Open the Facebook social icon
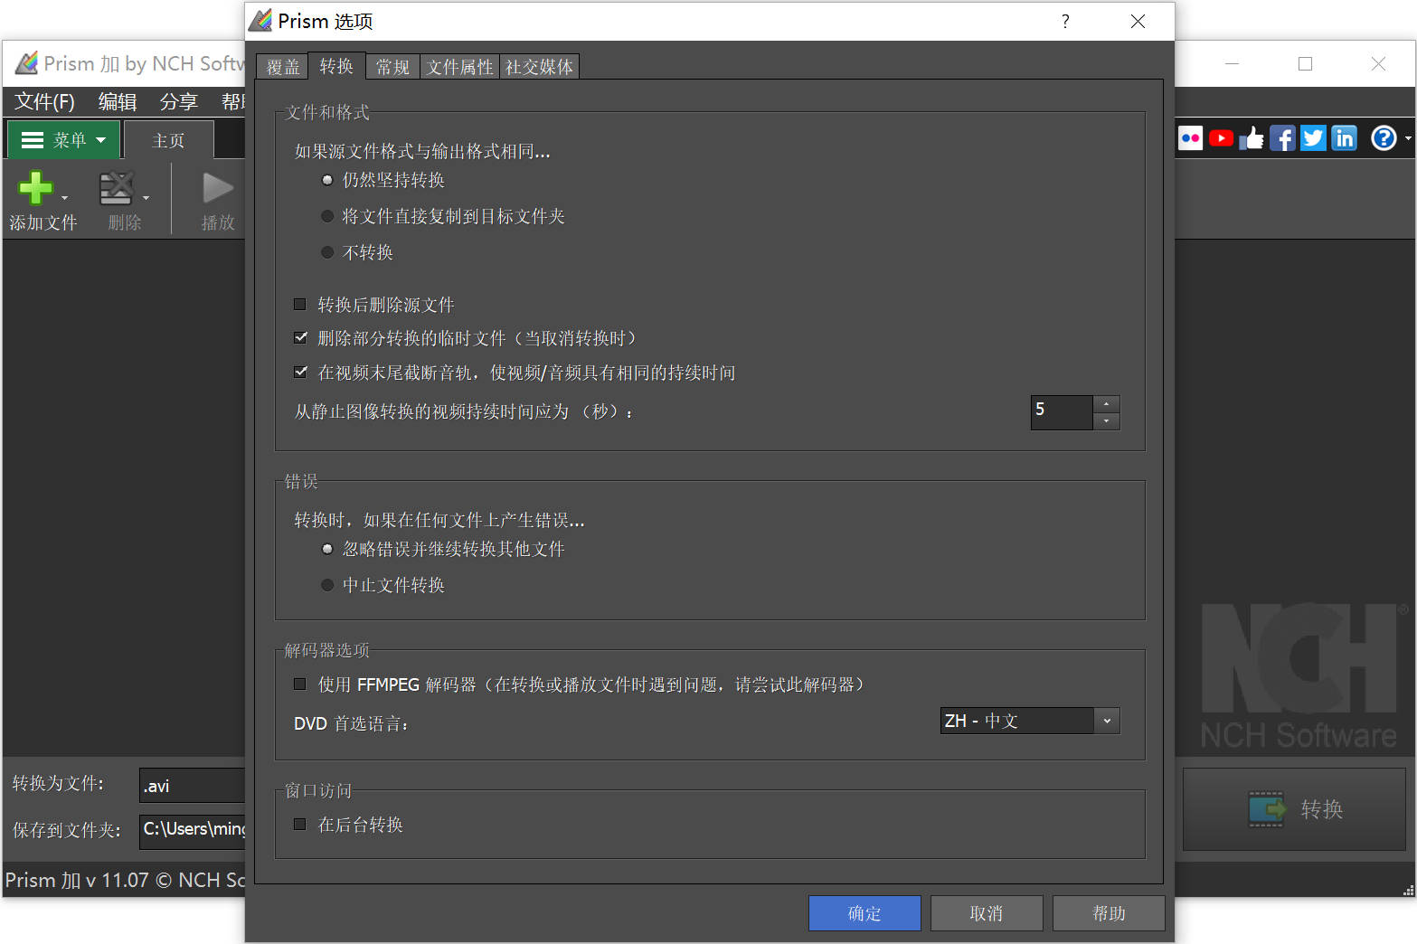The image size is (1417, 944). [x=1282, y=138]
